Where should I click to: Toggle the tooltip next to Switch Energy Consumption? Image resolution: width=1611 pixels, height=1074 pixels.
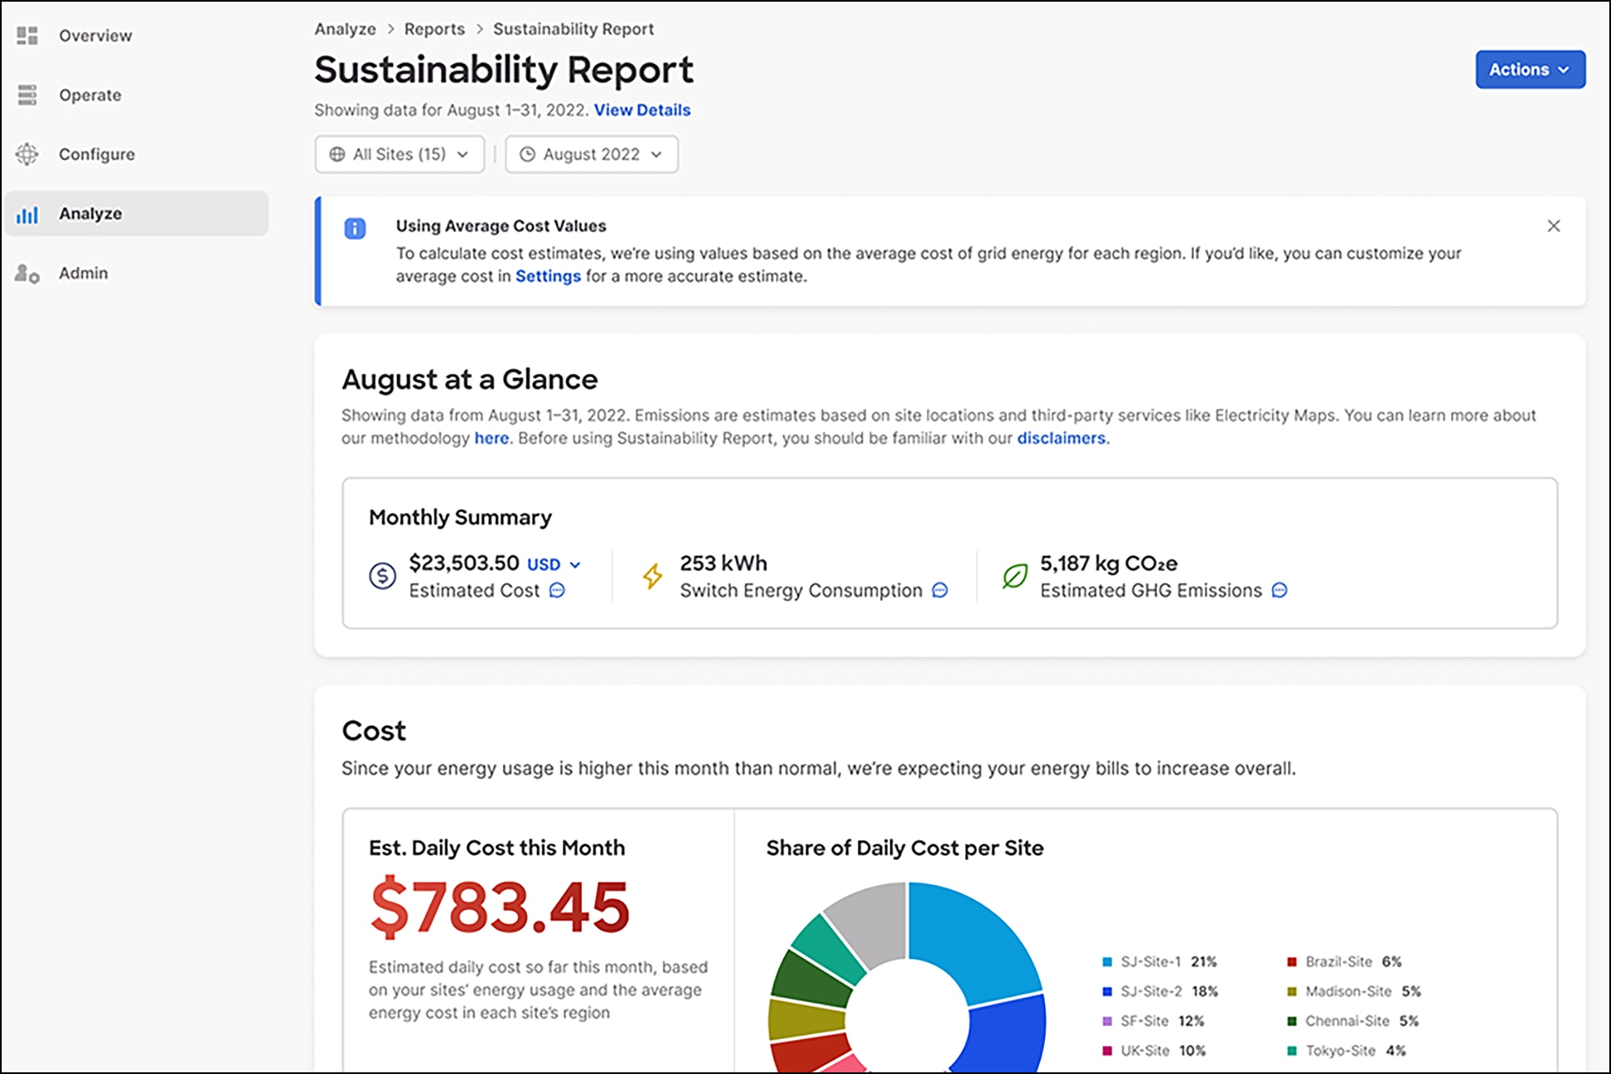point(940,591)
